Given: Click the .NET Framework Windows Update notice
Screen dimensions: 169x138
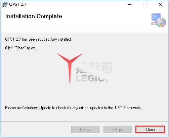Looking at the screenshot, I should (73, 108).
